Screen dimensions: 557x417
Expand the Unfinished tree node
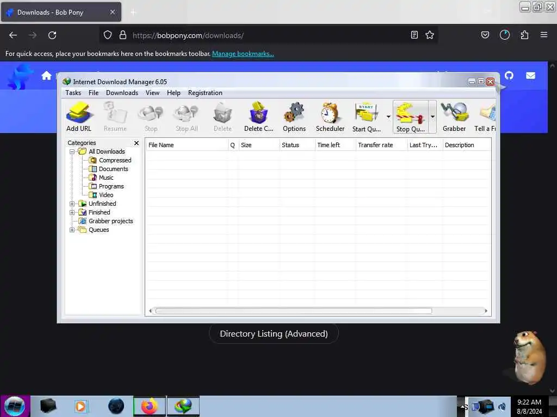coord(72,204)
